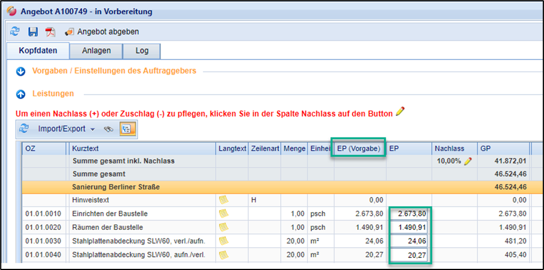Click the EP (Vorgabe) column header
The width and height of the screenshot is (544, 270).
(359, 149)
